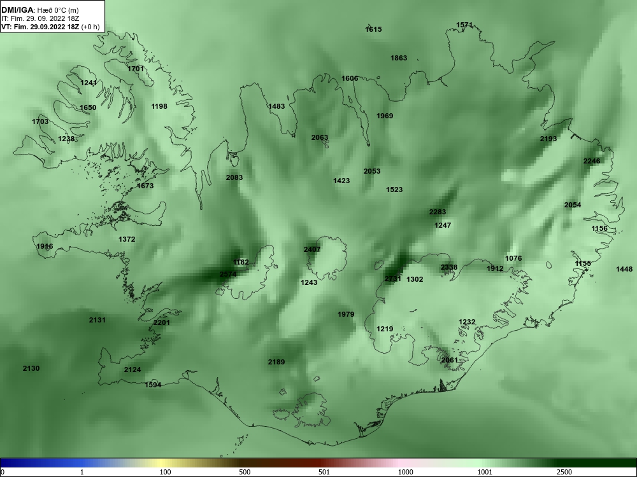637x477 pixels.
Task: Click the 2731 maximum value
Action: coord(393,279)
